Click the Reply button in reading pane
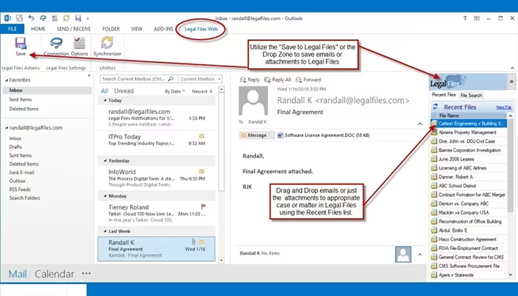 point(250,80)
